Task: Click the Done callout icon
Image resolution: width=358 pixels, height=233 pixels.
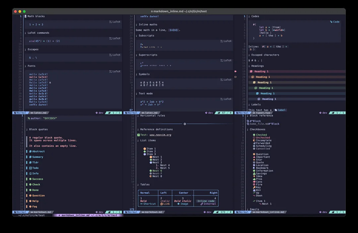Action: coord(30,190)
